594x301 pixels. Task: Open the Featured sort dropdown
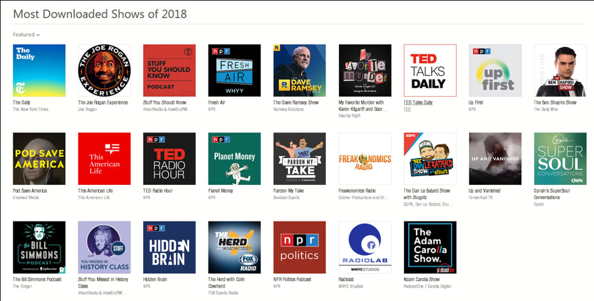26,35
